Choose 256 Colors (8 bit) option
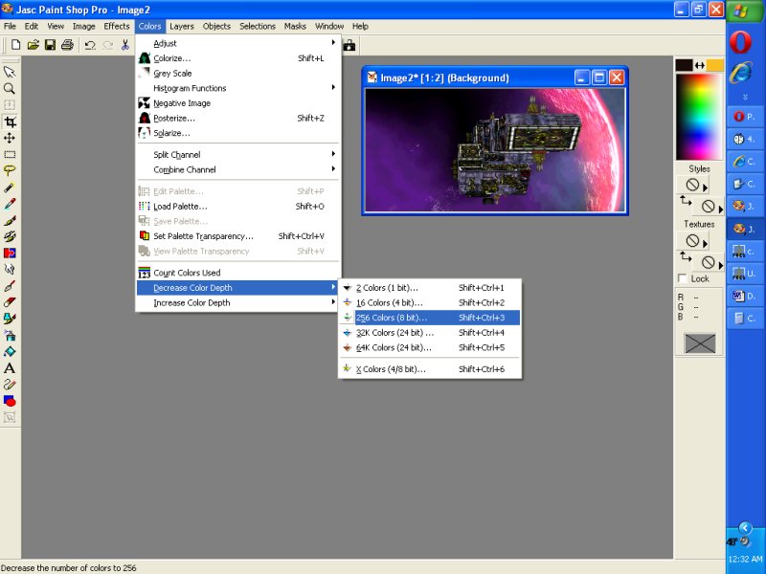 (430, 318)
